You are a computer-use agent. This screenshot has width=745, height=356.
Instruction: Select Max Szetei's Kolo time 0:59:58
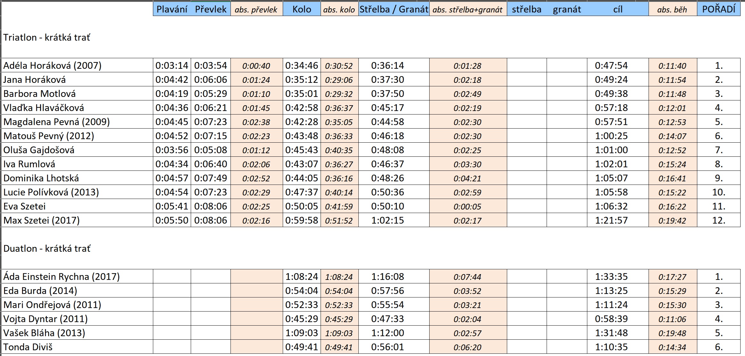click(302, 220)
